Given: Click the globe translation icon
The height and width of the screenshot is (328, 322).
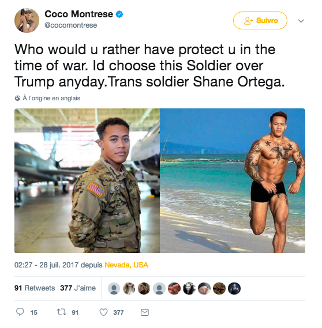Looking at the screenshot, I should click(17, 98).
